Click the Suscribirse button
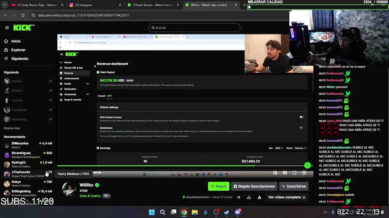Image resolution: width=389 pixels, height=218 pixels. tap(294, 186)
